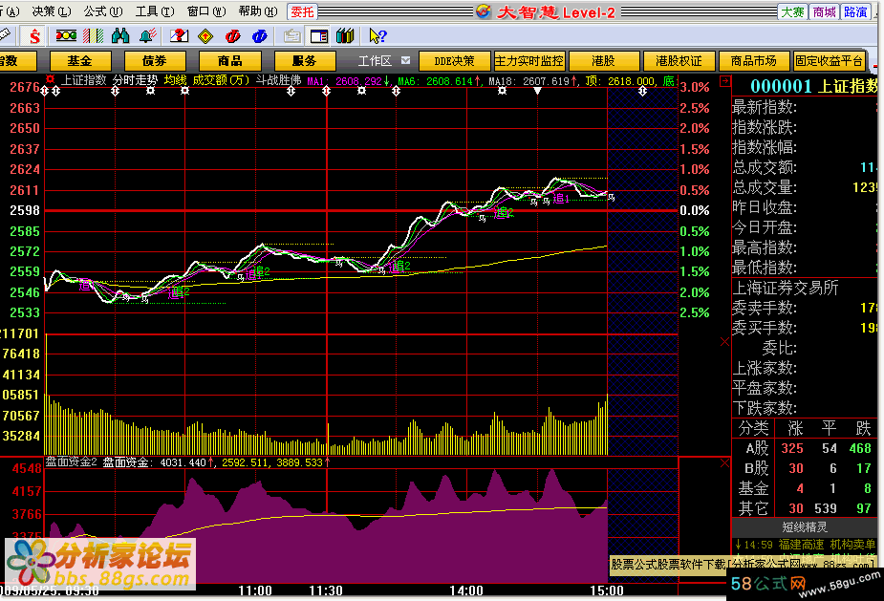Image resolution: width=884 pixels, height=601 pixels.
Task: Close the volume sub-chart with red X
Action: coord(725,342)
